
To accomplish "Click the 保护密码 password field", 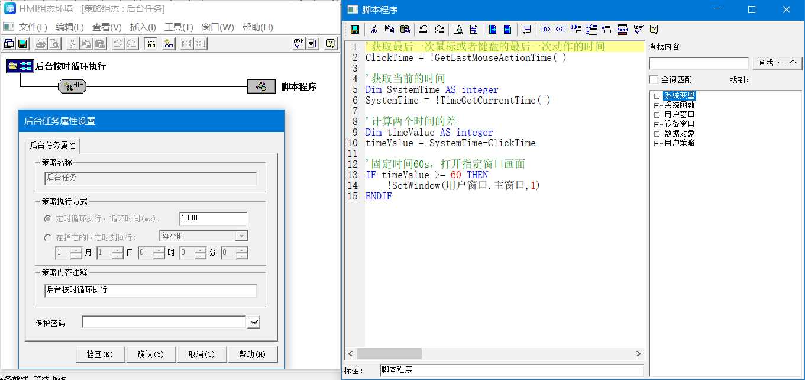I will click(164, 322).
